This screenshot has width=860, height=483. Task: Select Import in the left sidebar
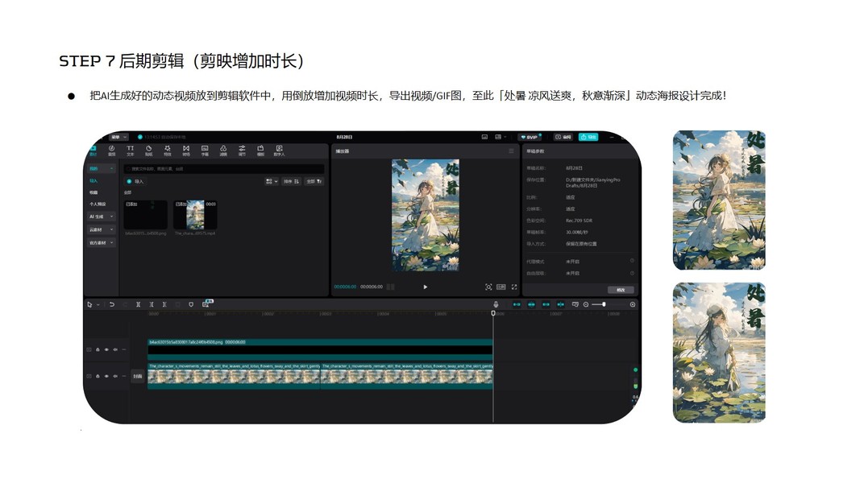(x=93, y=180)
